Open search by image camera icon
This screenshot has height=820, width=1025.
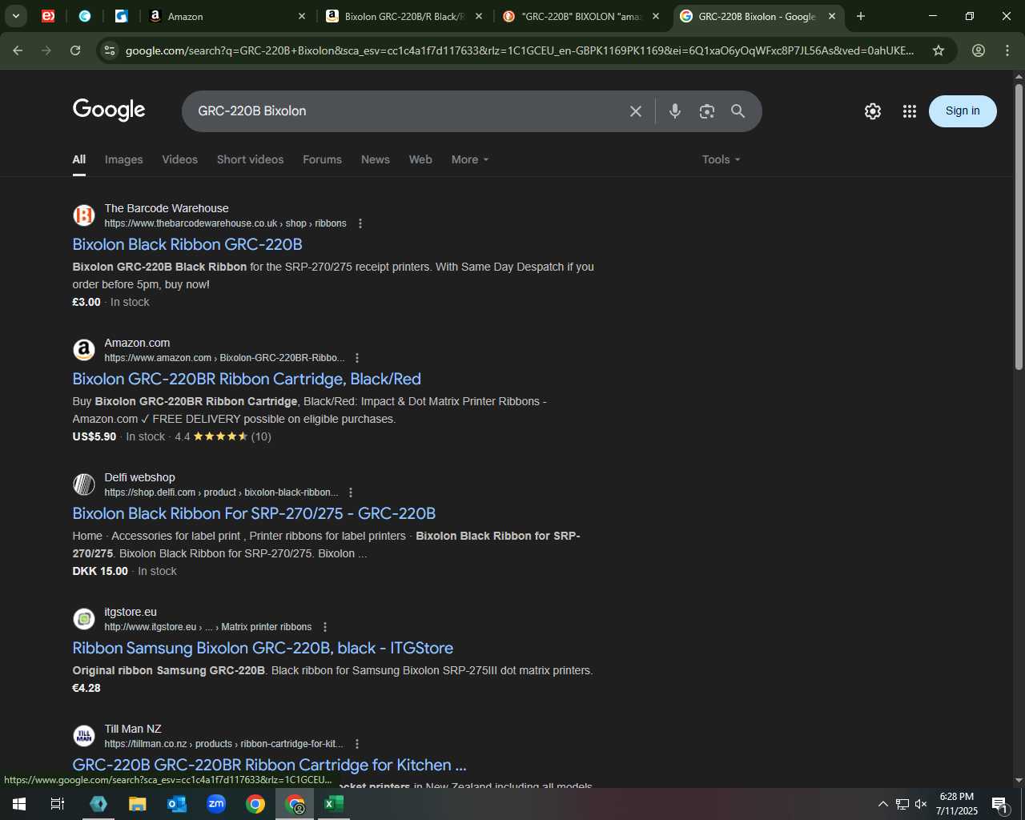coord(706,111)
